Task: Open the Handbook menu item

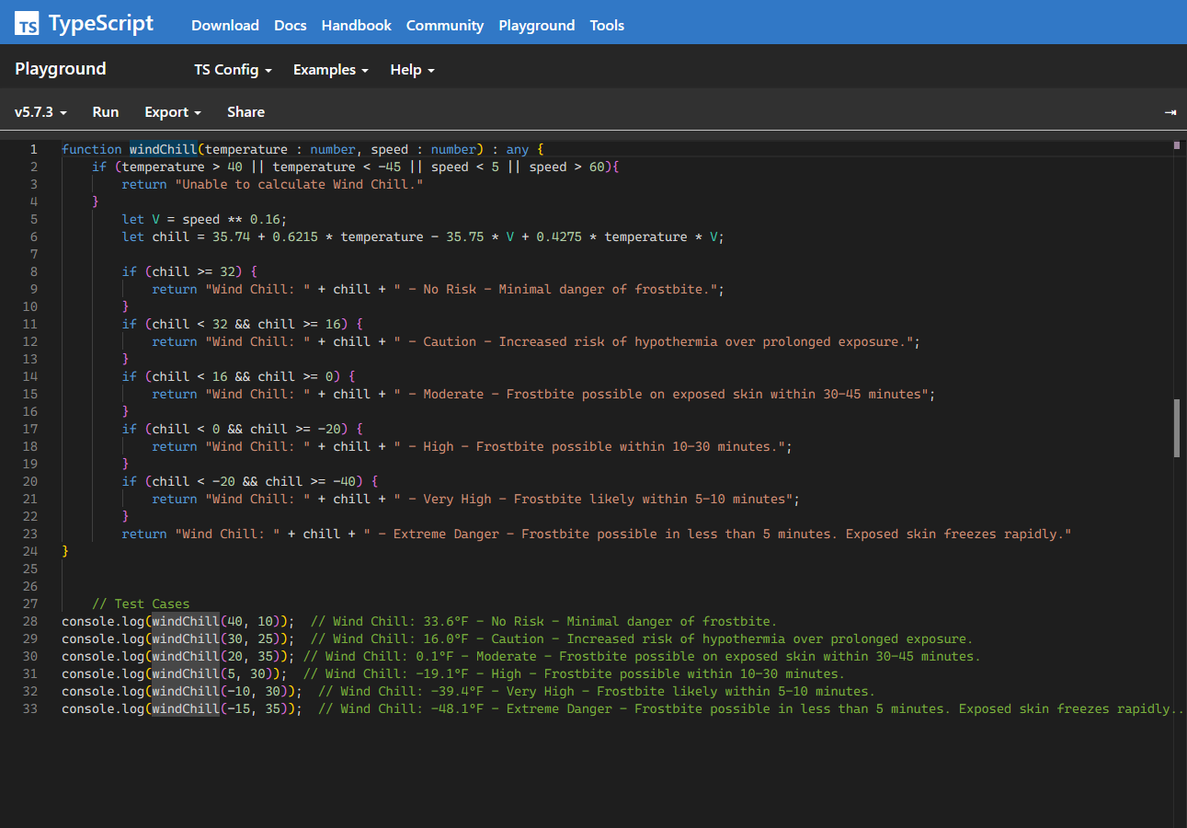Action: click(x=356, y=25)
